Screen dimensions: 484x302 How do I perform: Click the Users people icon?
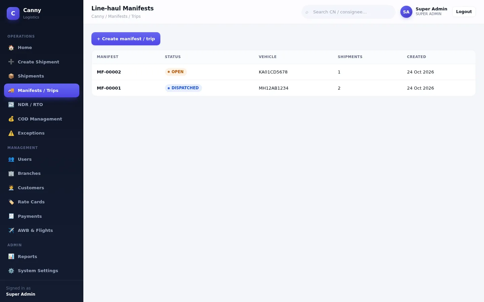[11, 159]
